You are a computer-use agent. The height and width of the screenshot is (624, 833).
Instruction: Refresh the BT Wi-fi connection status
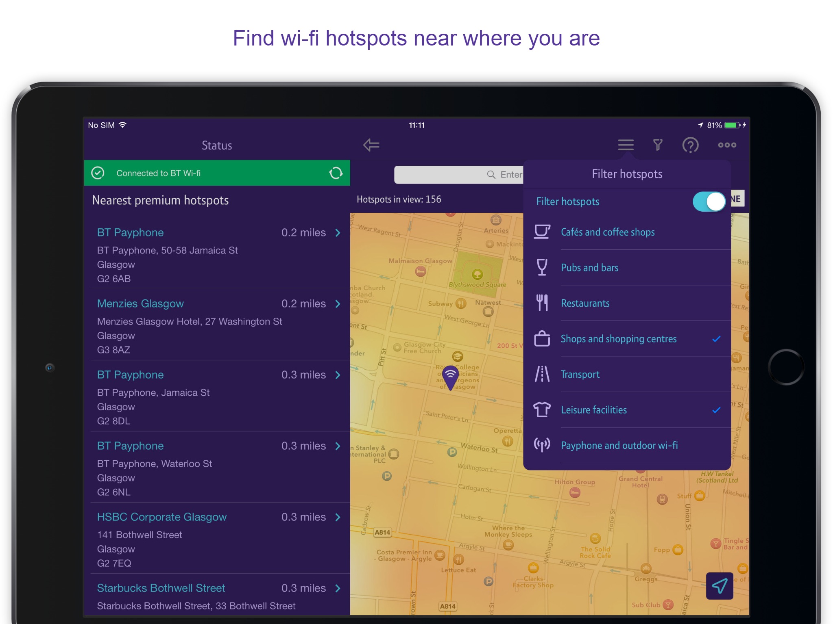coord(336,173)
